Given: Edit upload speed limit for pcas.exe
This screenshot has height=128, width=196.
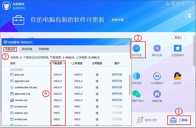Looking at the screenshot, I should (x=82, y=75).
